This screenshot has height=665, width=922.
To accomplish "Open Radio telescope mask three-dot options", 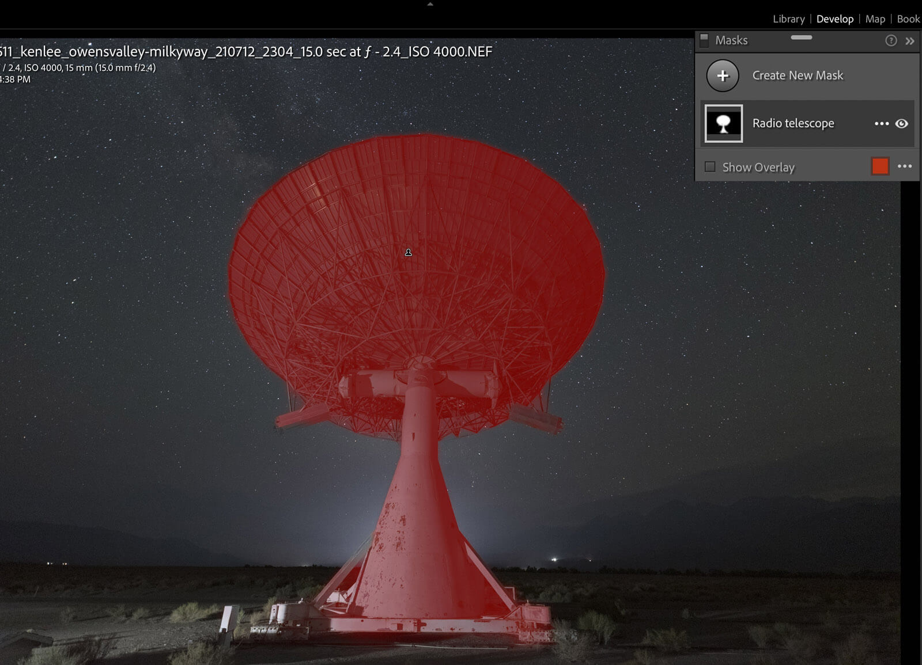I will click(881, 124).
